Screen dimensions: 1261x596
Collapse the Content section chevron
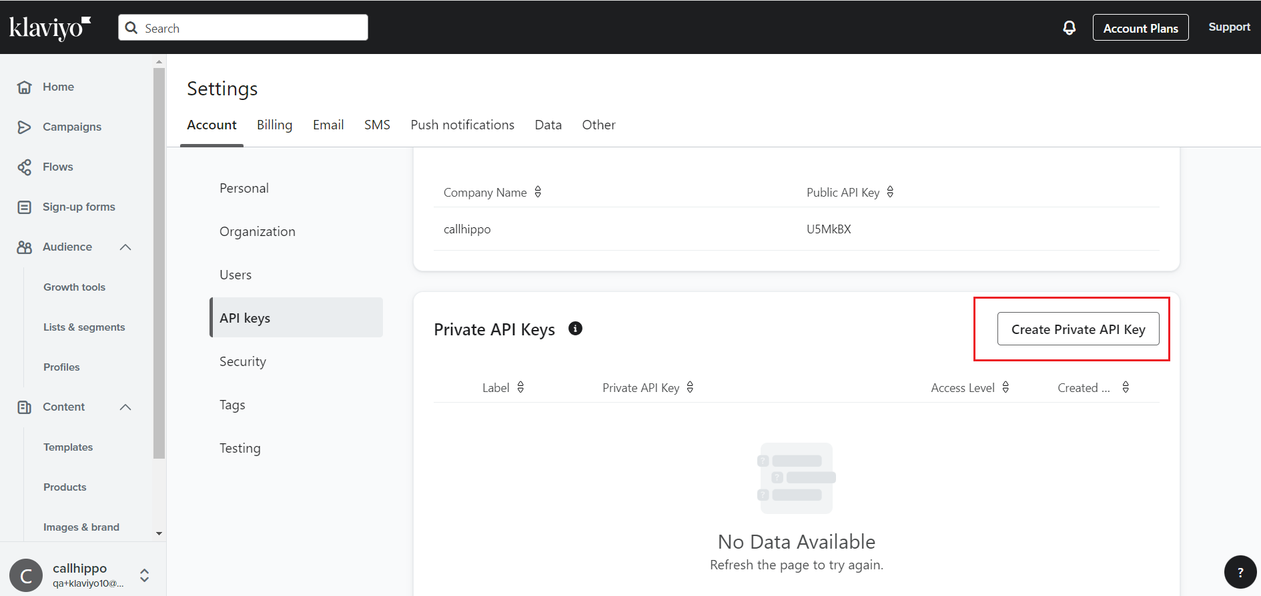(x=125, y=407)
